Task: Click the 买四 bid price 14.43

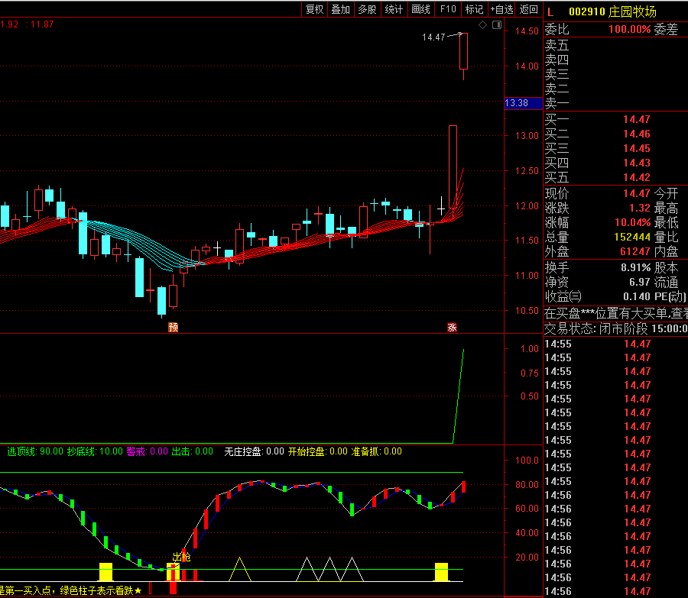Action: click(x=637, y=163)
